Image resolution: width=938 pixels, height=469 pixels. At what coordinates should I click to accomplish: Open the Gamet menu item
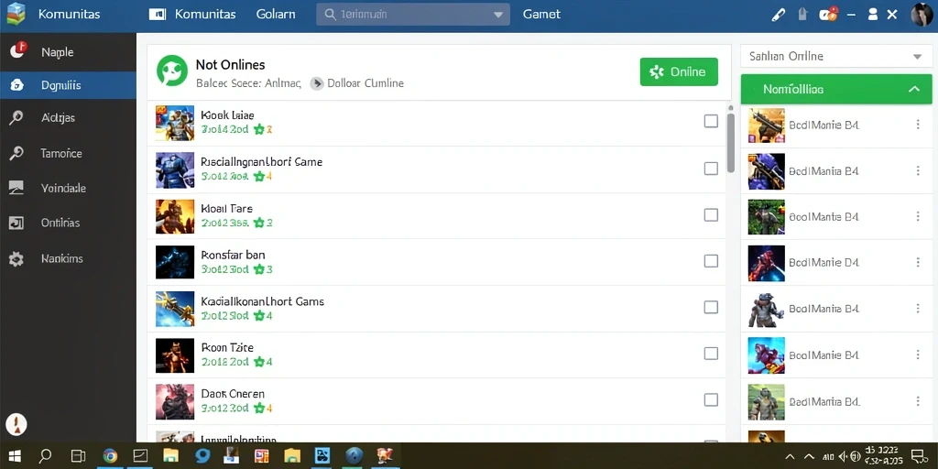tap(541, 15)
